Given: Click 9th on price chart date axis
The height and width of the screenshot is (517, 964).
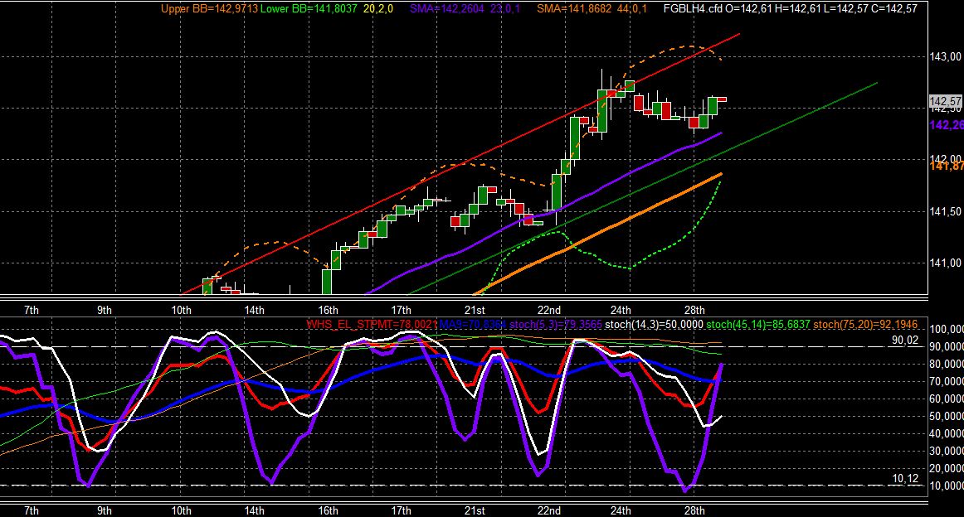Looking at the screenshot, I should tap(105, 310).
